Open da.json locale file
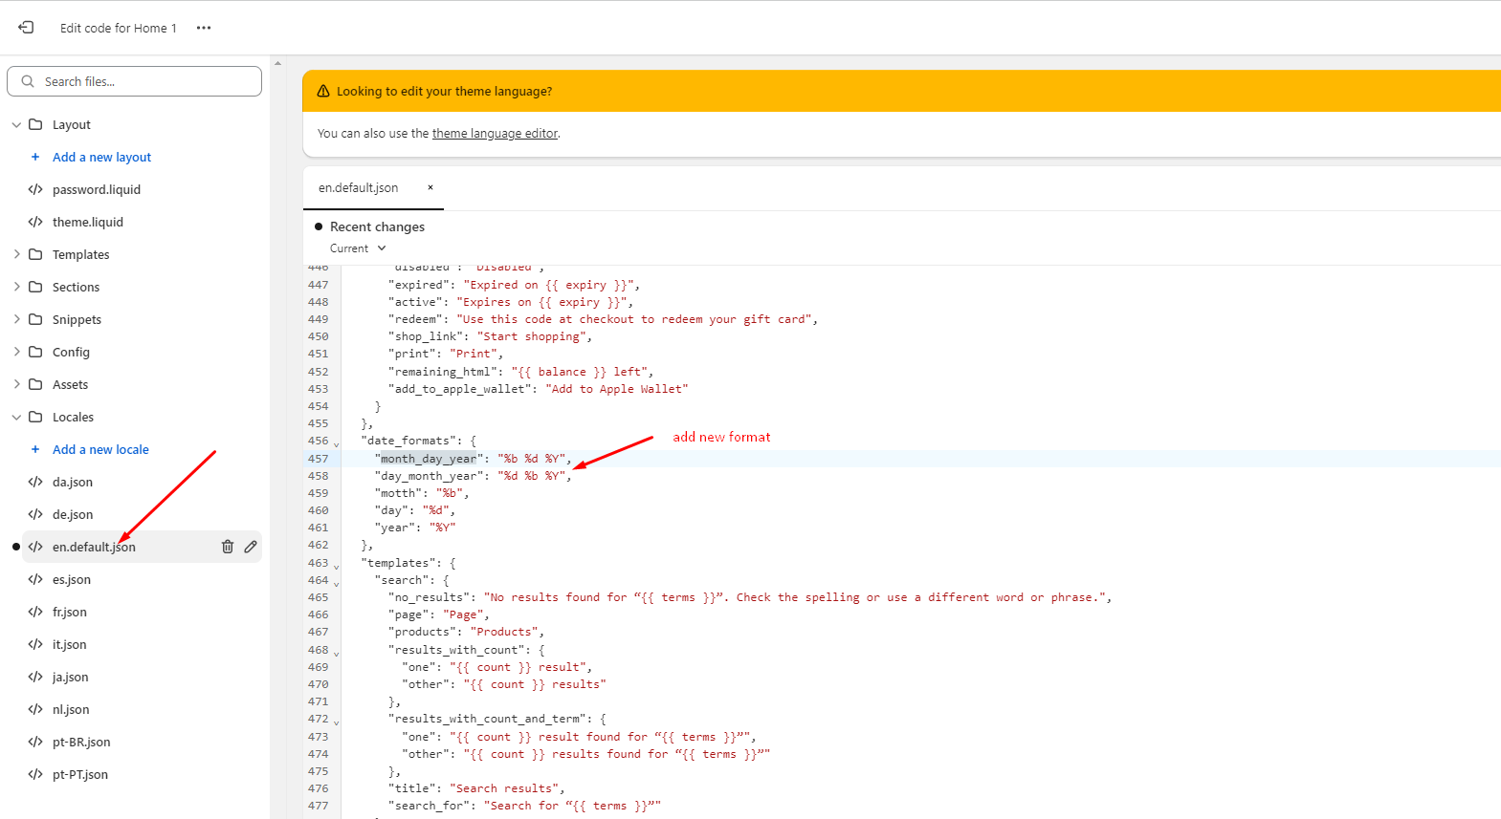The width and height of the screenshot is (1501, 819). click(73, 482)
